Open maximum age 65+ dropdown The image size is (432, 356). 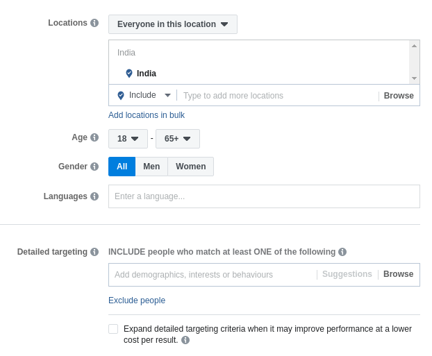178,139
